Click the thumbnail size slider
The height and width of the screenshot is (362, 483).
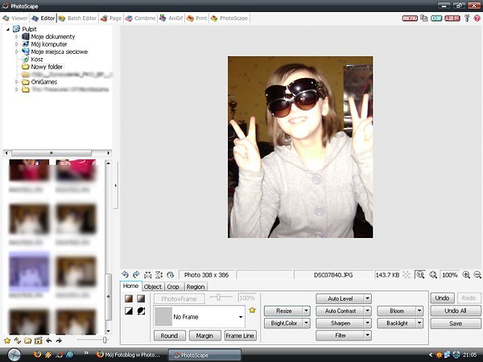coord(93,339)
